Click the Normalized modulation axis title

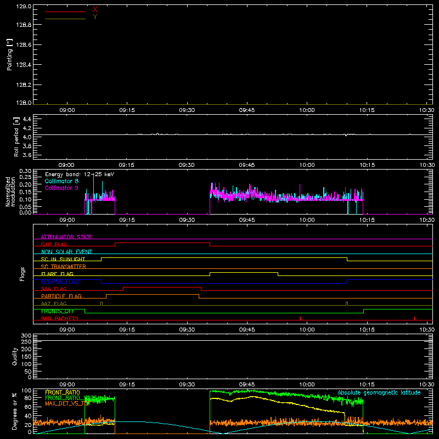coord(10,192)
